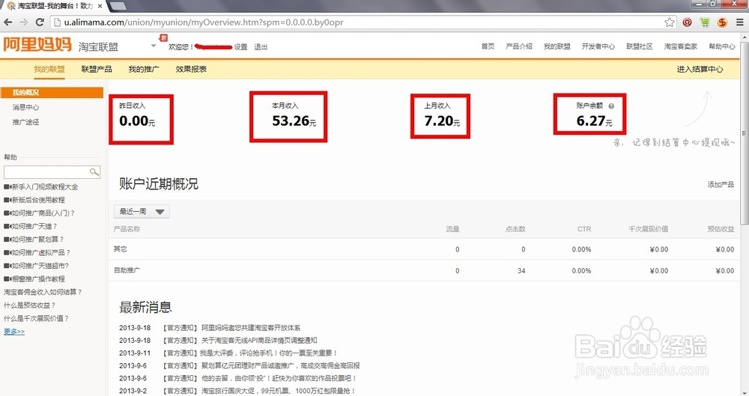Open 首页 in top navigation
The image size is (749, 396).
coord(488,46)
